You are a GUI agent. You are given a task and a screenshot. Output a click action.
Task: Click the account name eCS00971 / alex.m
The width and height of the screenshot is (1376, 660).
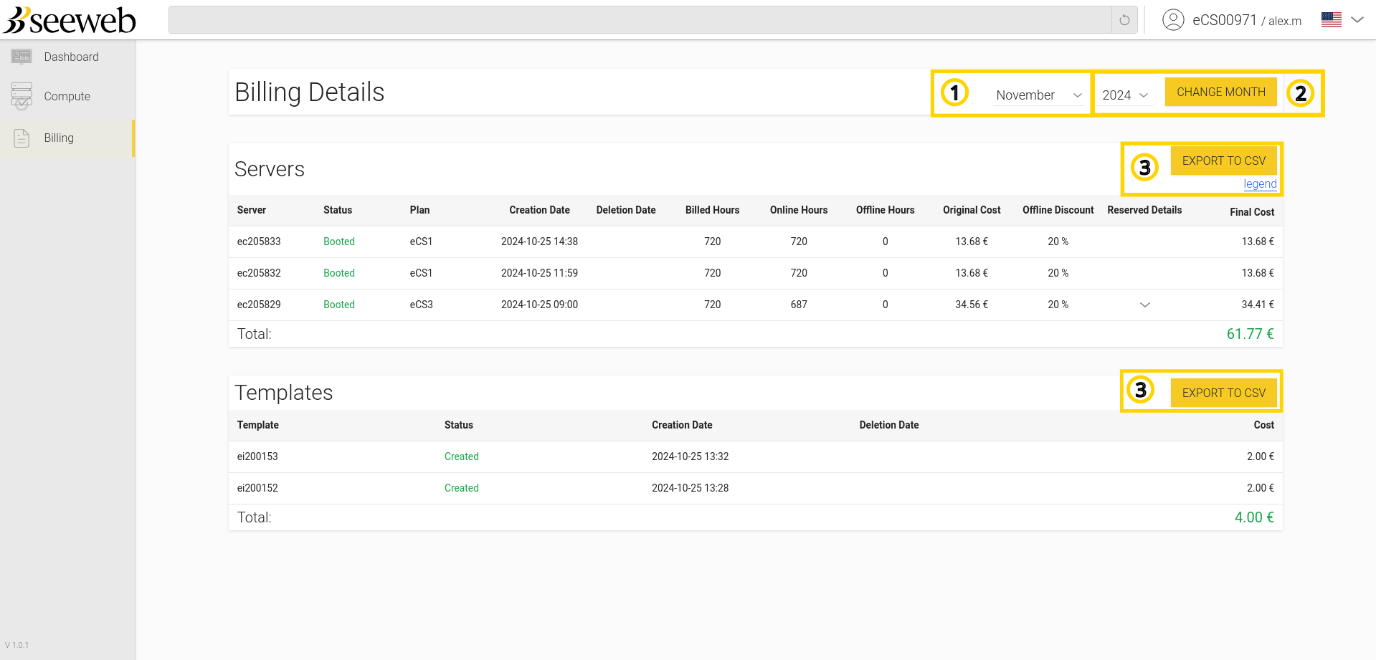tap(1247, 21)
